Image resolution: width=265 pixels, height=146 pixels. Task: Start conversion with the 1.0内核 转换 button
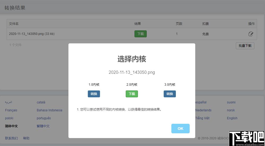[x=94, y=94]
